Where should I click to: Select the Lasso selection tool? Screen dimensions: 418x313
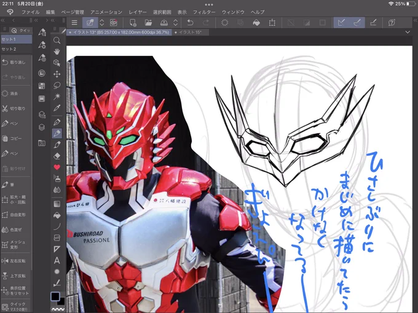pos(57,85)
